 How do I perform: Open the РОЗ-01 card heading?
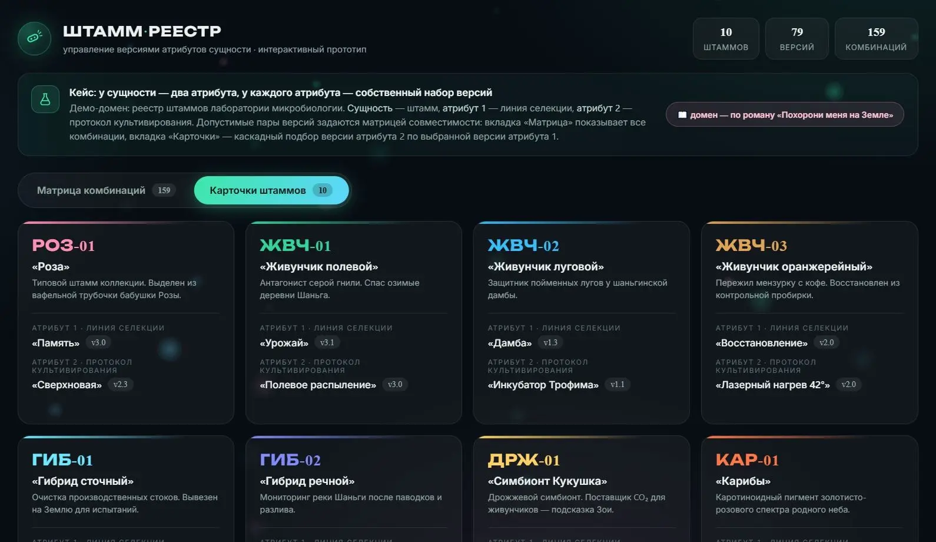point(64,245)
